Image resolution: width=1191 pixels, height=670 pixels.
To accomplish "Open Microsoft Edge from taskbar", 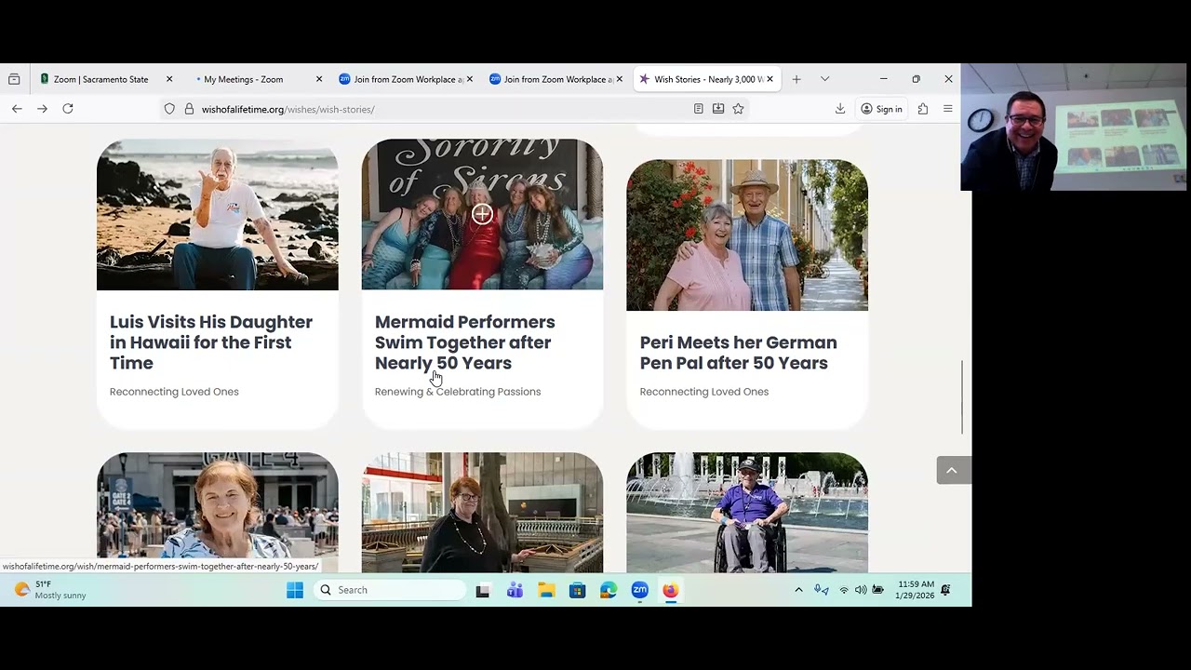I will (x=609, y=590).
